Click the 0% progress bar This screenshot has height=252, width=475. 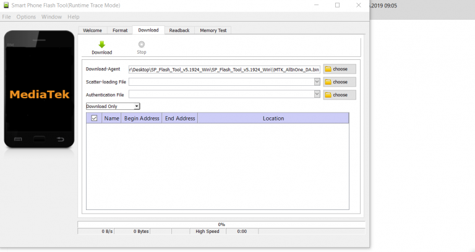pos(221,224)
